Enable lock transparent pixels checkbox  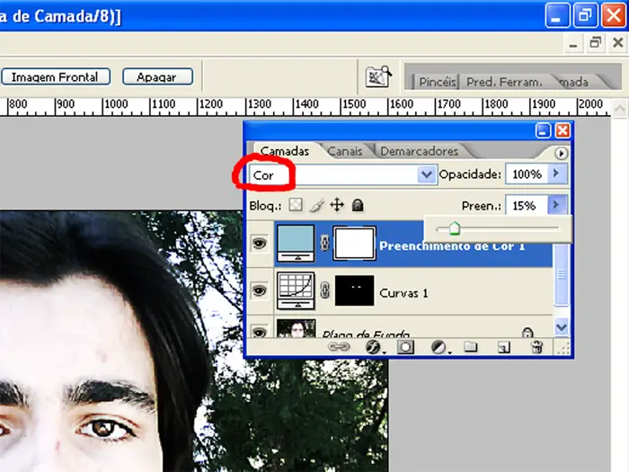(x=297, y=205)
